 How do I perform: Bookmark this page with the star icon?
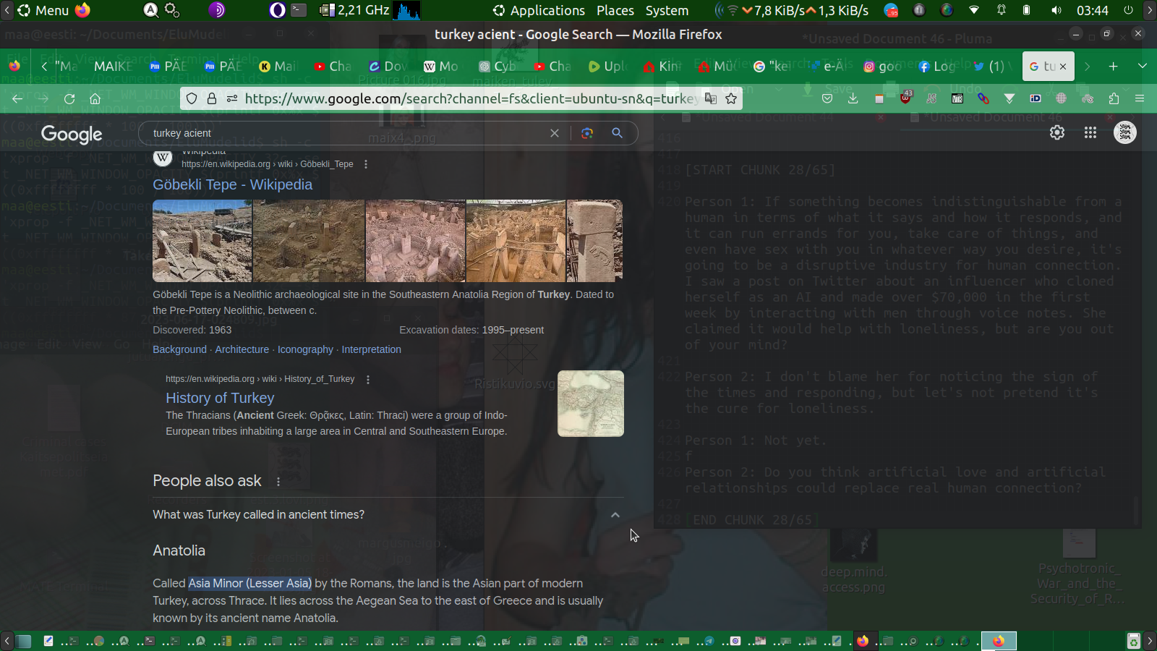pyautogui.click(x=731, y=99)
